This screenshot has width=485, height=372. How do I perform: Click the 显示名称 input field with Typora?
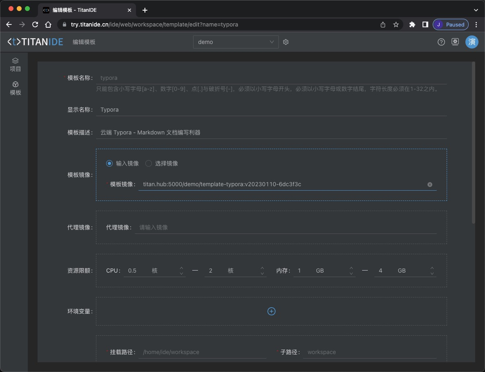coord(271,110)
